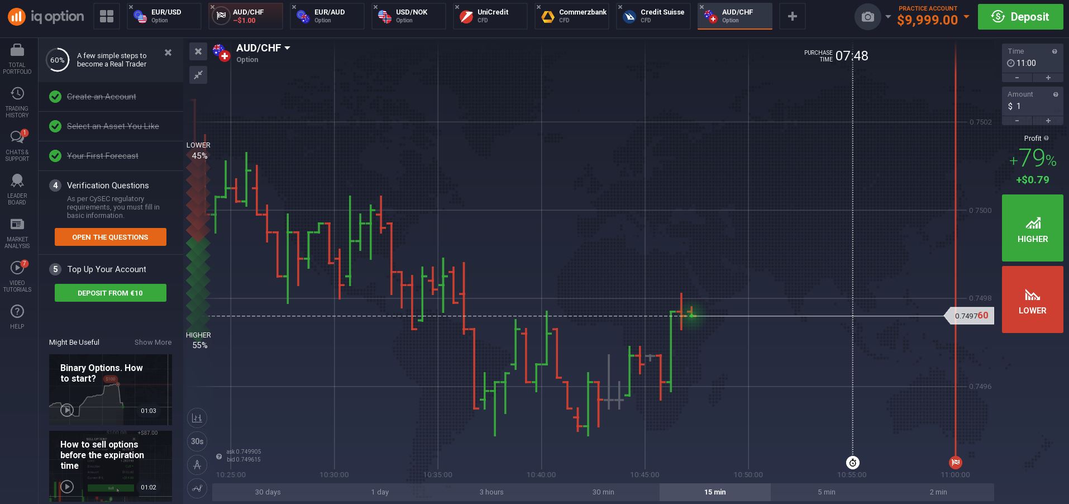
Task: Close the EUR/USD tab
Action: [131, 7]
